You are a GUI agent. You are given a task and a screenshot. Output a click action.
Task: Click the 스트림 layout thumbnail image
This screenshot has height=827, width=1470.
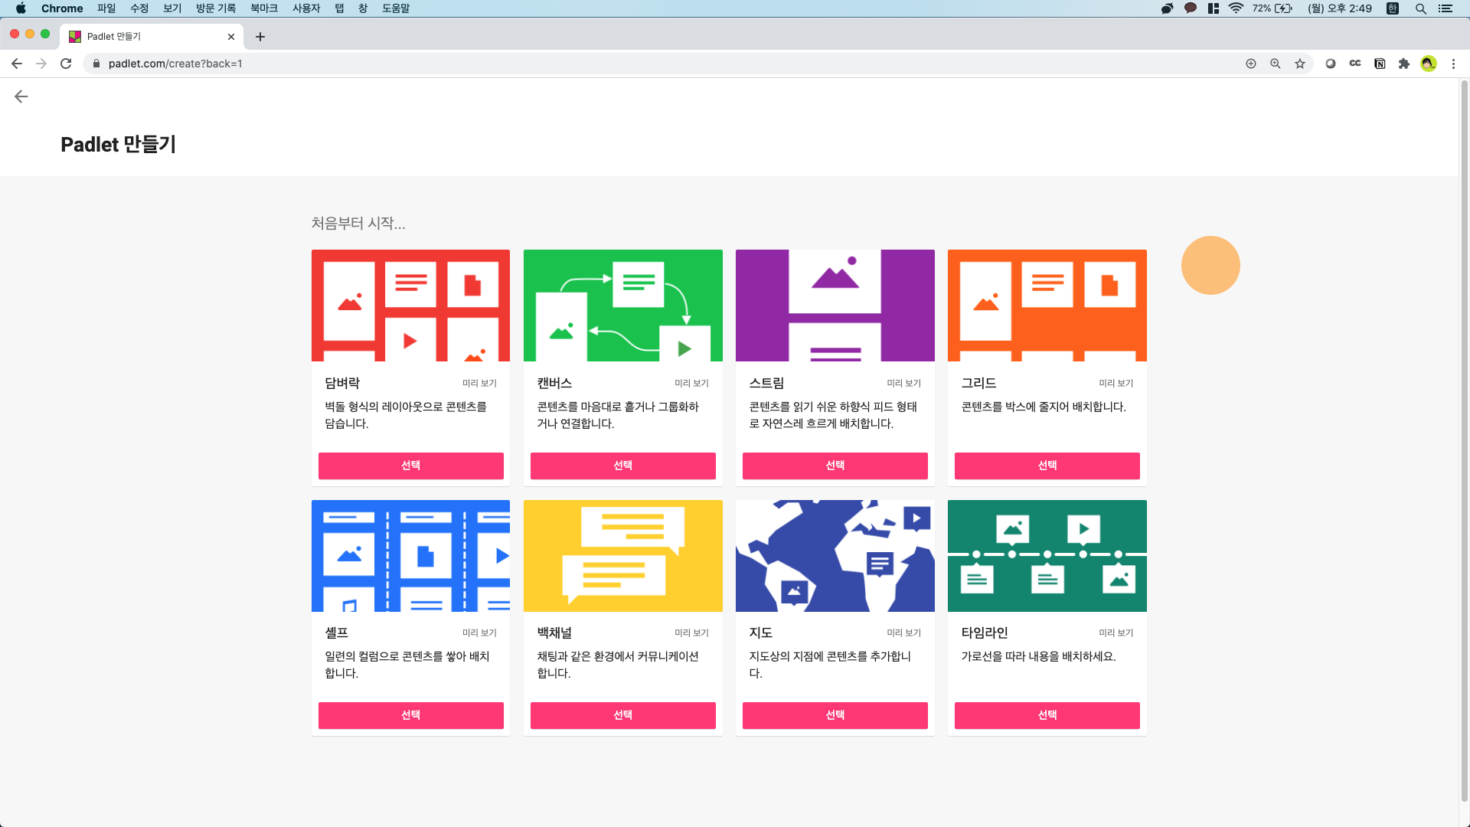(x=835, y=305)
